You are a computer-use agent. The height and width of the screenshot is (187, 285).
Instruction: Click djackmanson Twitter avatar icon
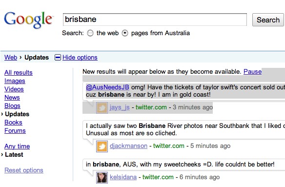tap(102, 146)
